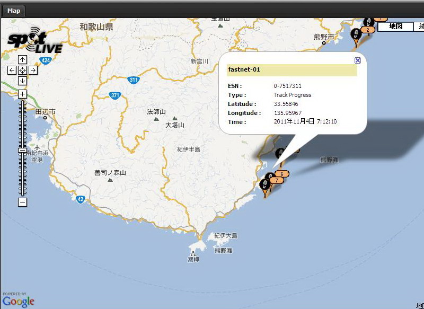The image size is (424, 309).
Task: Open the Google logo link
Action: [18, 300]
